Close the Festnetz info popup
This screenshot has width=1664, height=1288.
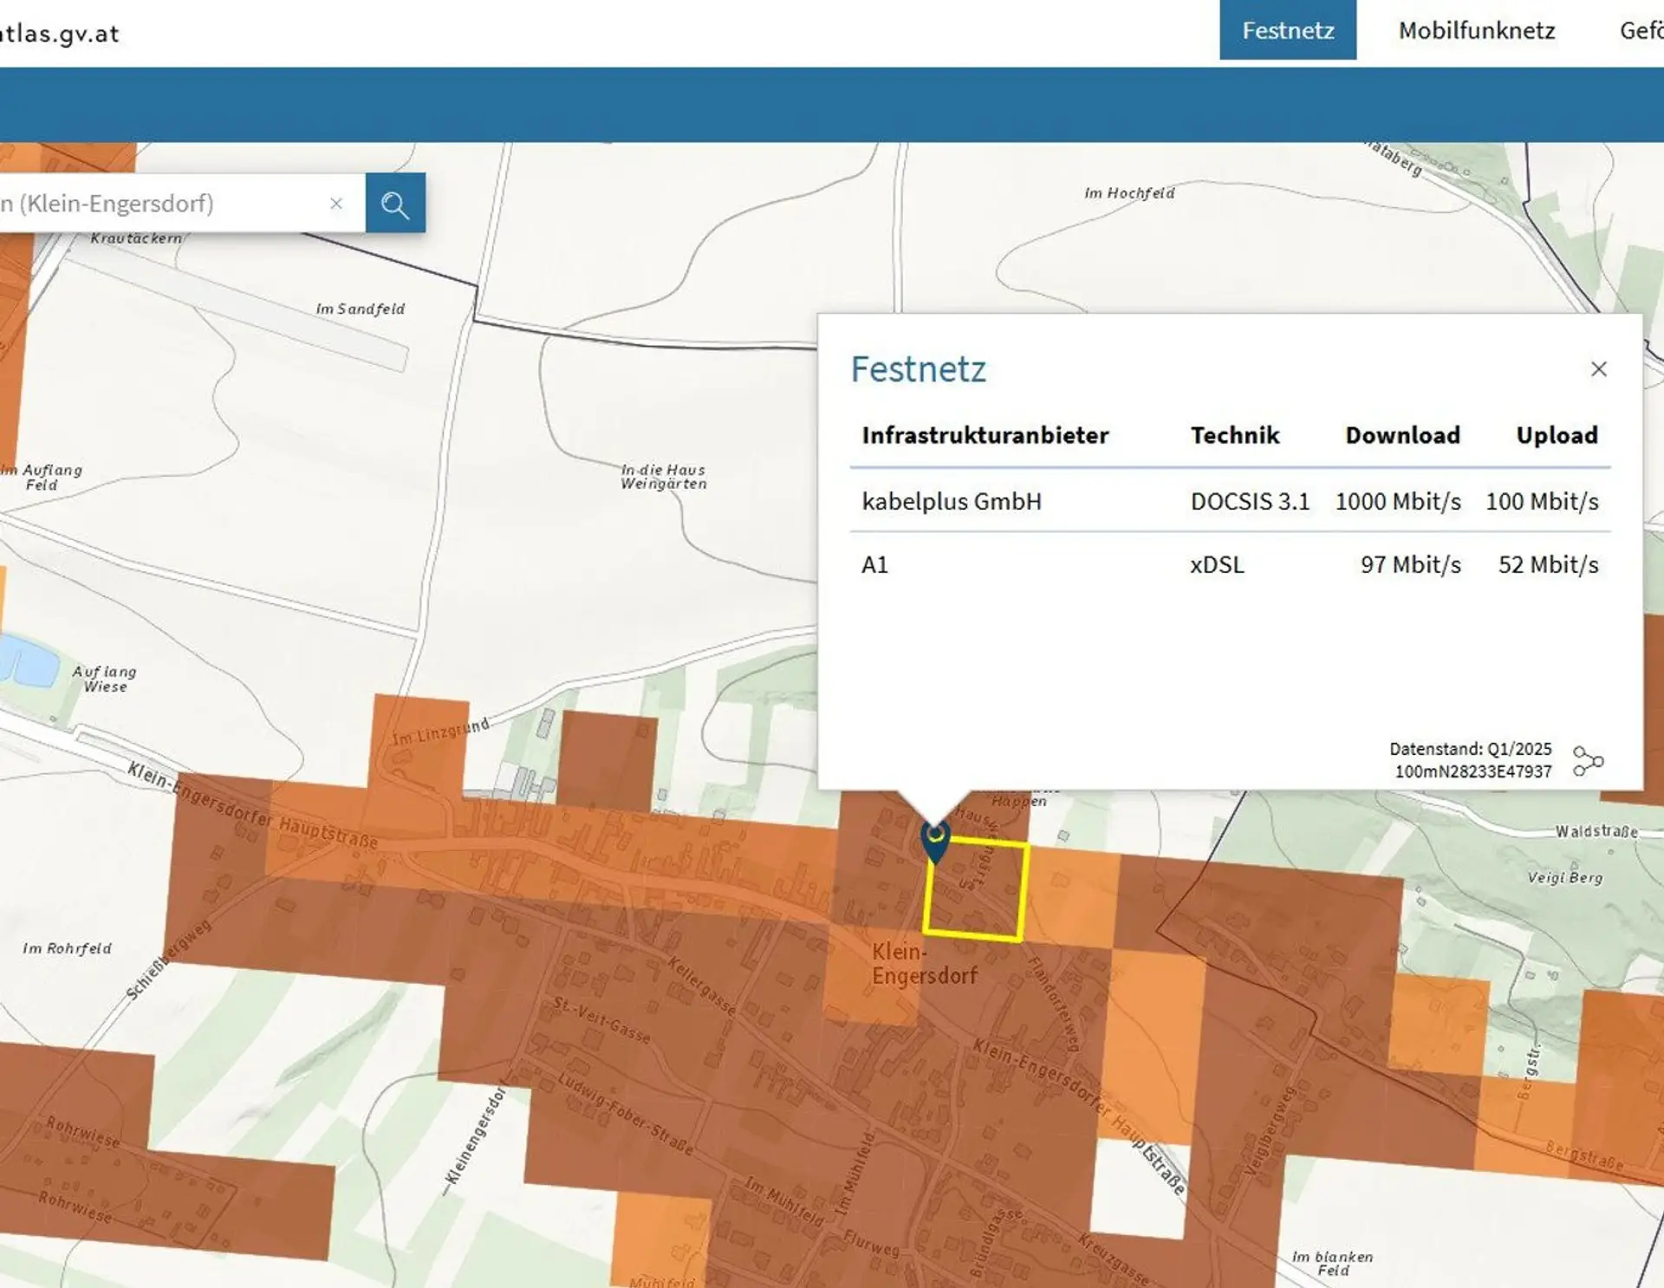point(1598,369)
